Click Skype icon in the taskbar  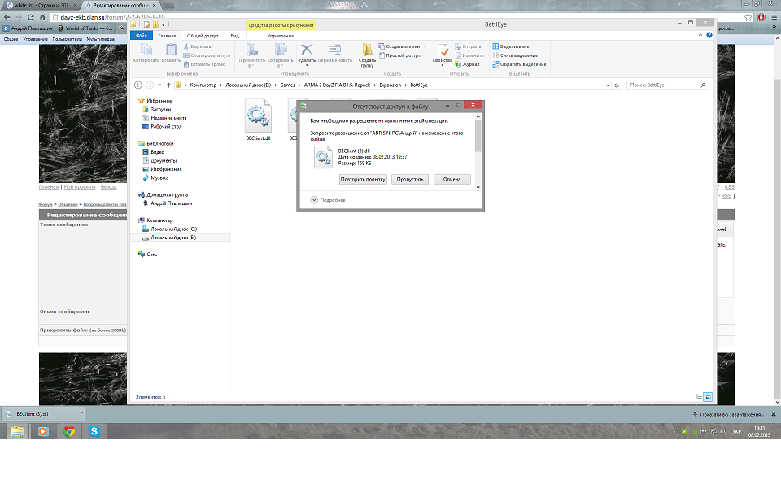[94, 431]
